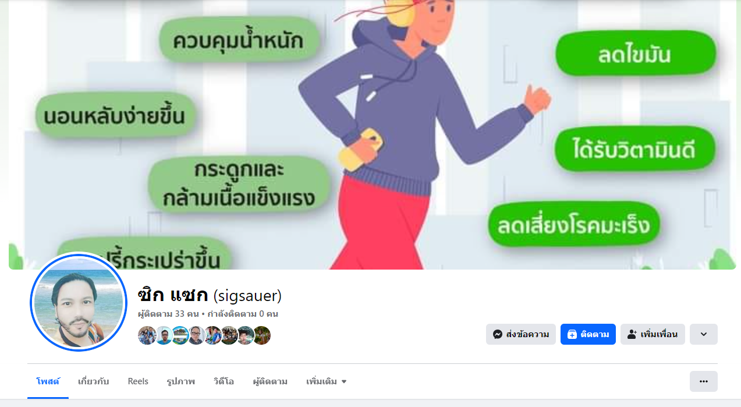Image resolution: width=741 pixels, height=407 pixels.
Task: Open the ผู้ติดตาม 33 คน followers link
Action: [168, 314]
